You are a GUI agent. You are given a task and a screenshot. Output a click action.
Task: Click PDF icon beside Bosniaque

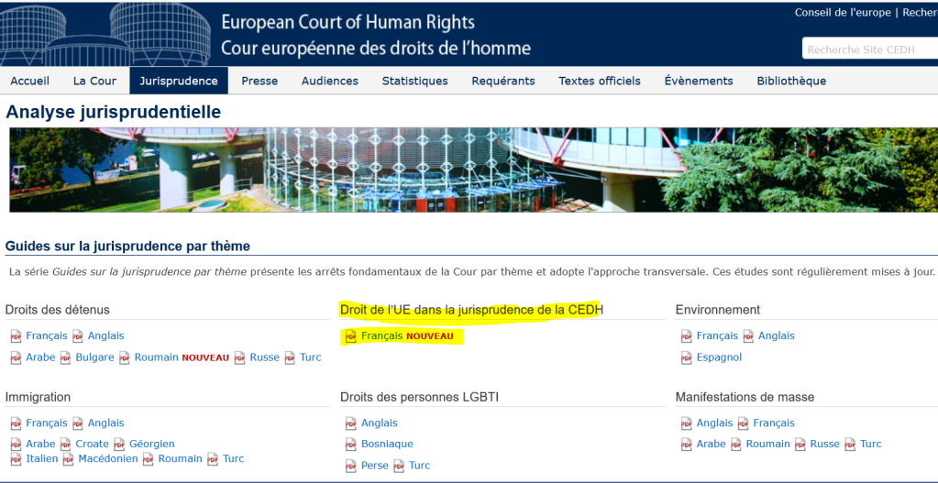click(351, 445)
